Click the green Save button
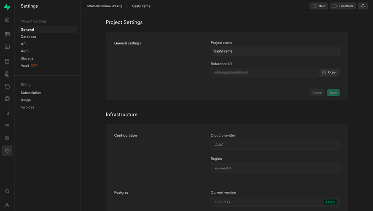The width and height of the screenshot is (373, 211). (x=333, y=92)
